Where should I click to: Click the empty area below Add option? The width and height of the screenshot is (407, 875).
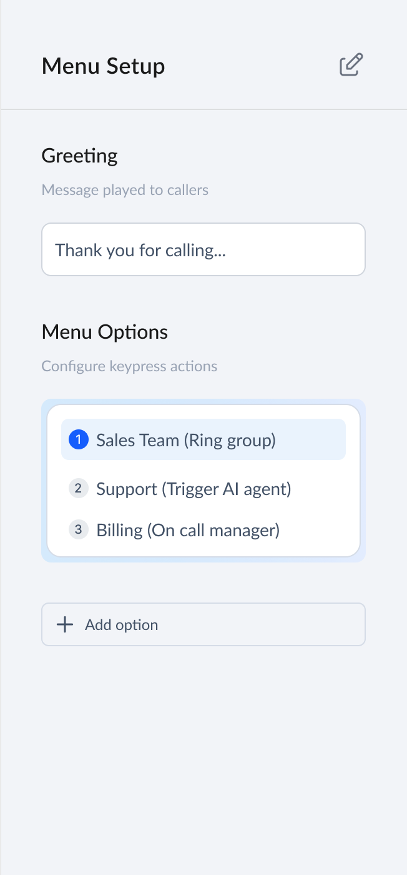pos(203,750)
